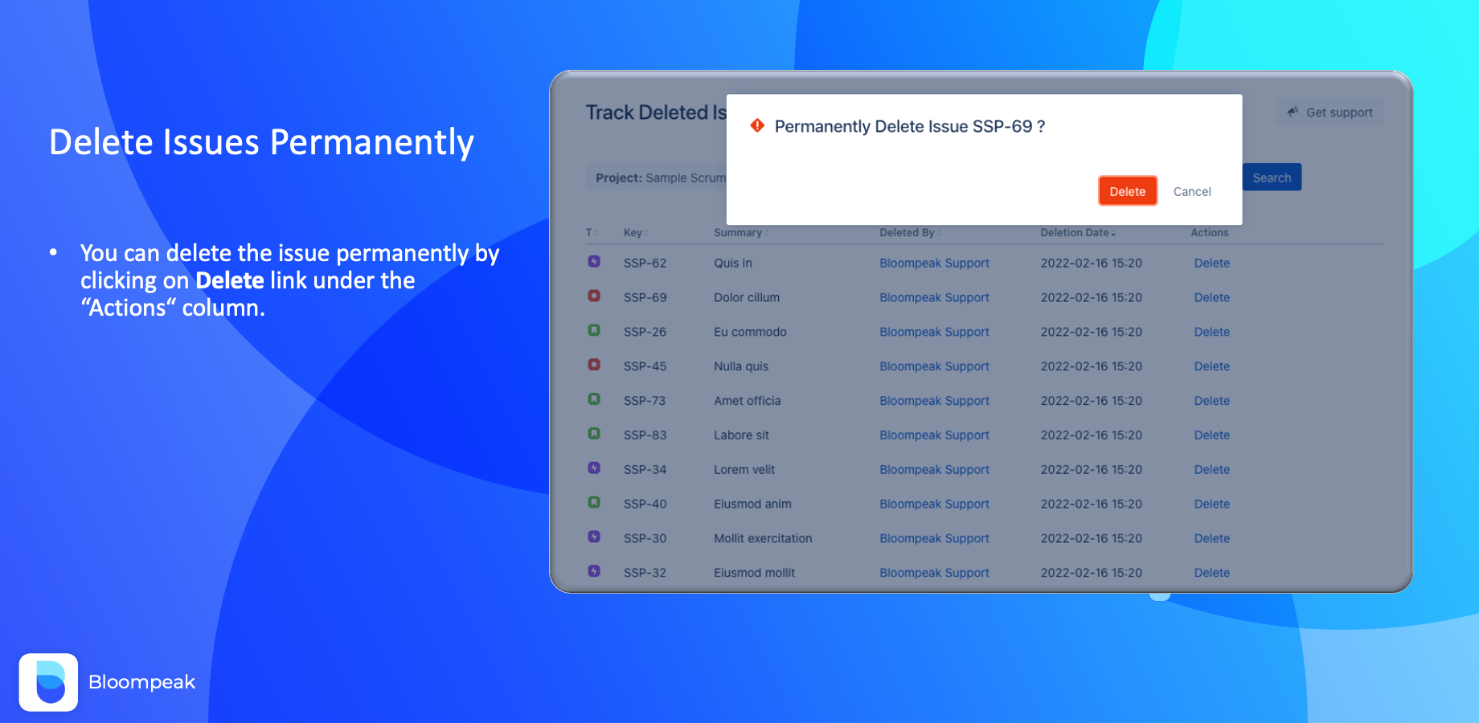Click the story type icon for SSP-83
1479x723 pixels.
(594, 434)
